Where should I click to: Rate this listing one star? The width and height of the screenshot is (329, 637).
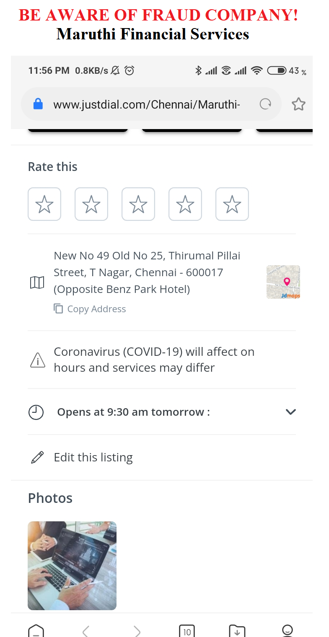click(44, 204)
